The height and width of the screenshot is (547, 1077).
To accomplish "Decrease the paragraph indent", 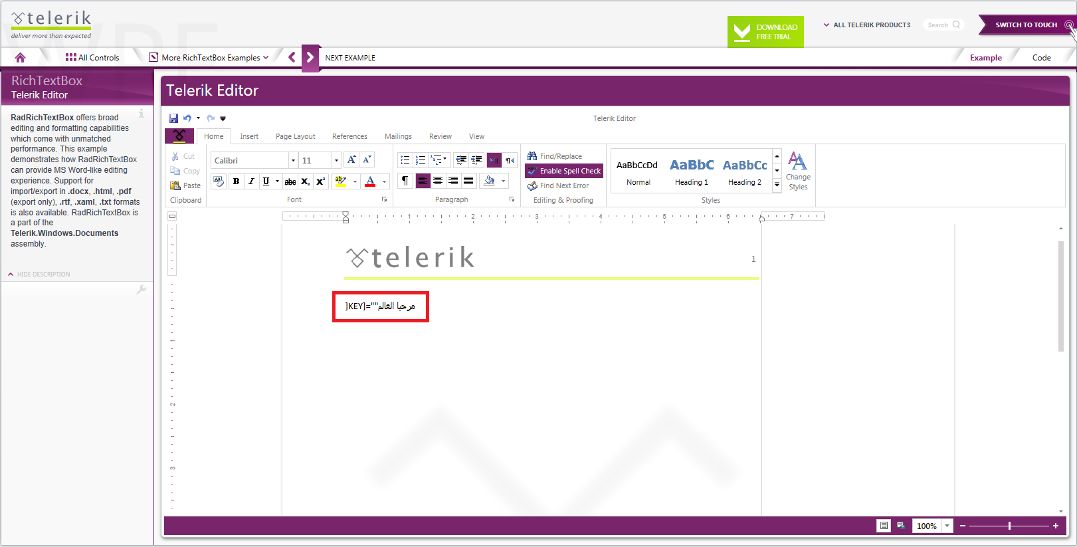I will (x=461, y=160).
